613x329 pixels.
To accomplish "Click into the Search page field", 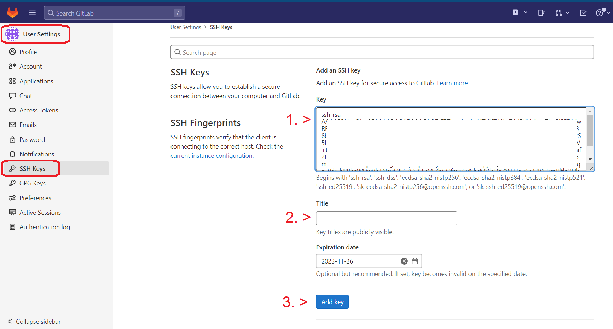I will [x=382, y=52].
